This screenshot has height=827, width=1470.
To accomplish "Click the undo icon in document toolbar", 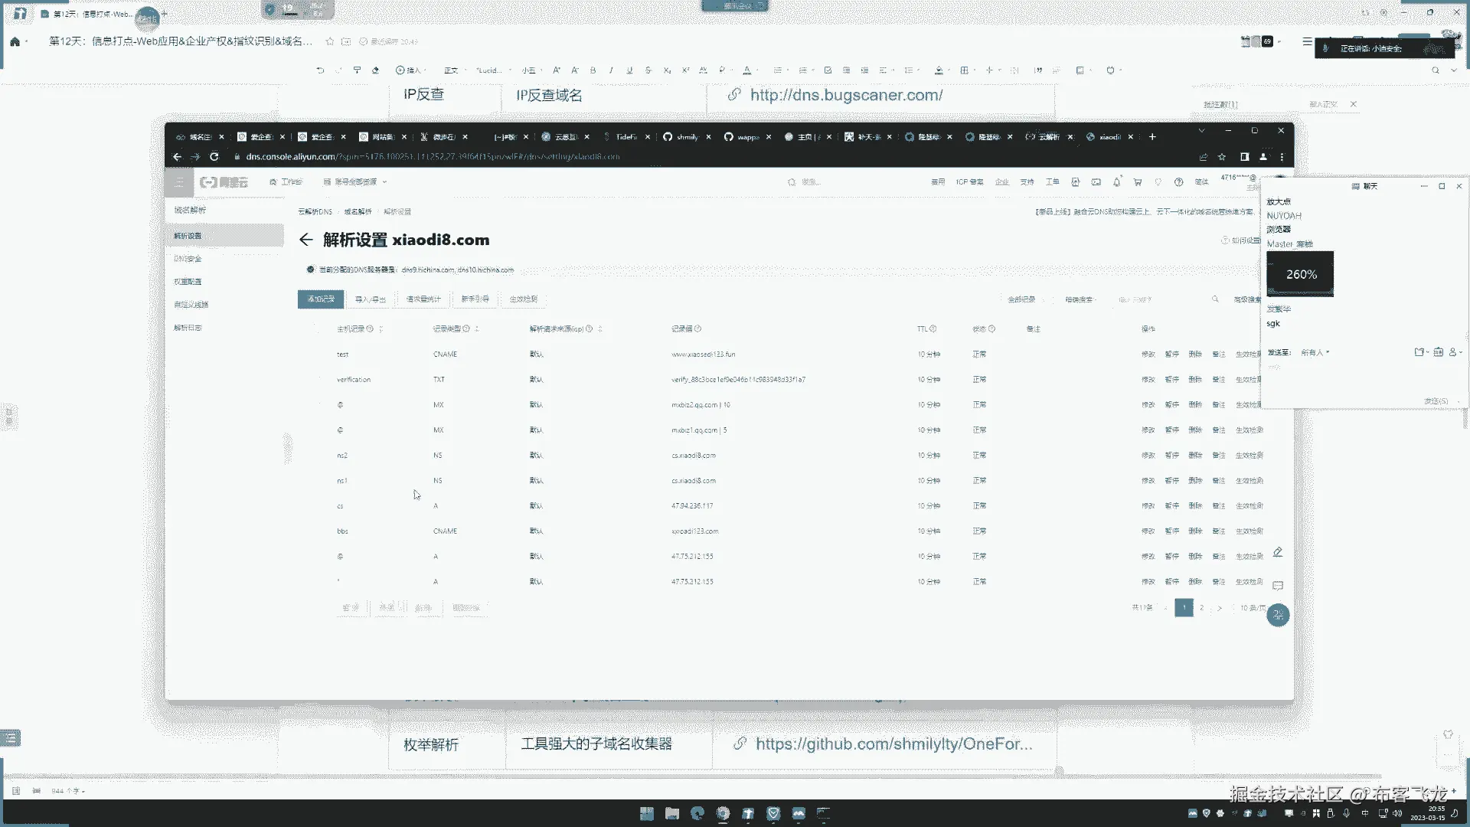I will coord(320,70).
